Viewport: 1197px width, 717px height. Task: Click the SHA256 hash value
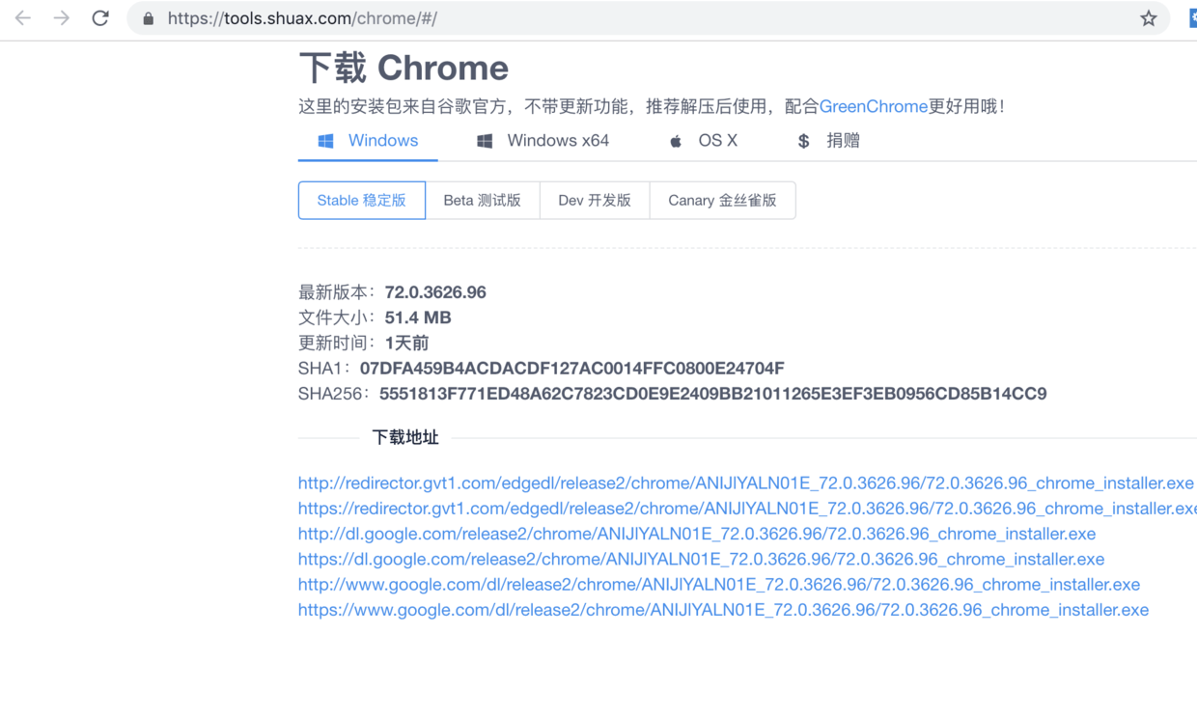click(x=713, y=394)
